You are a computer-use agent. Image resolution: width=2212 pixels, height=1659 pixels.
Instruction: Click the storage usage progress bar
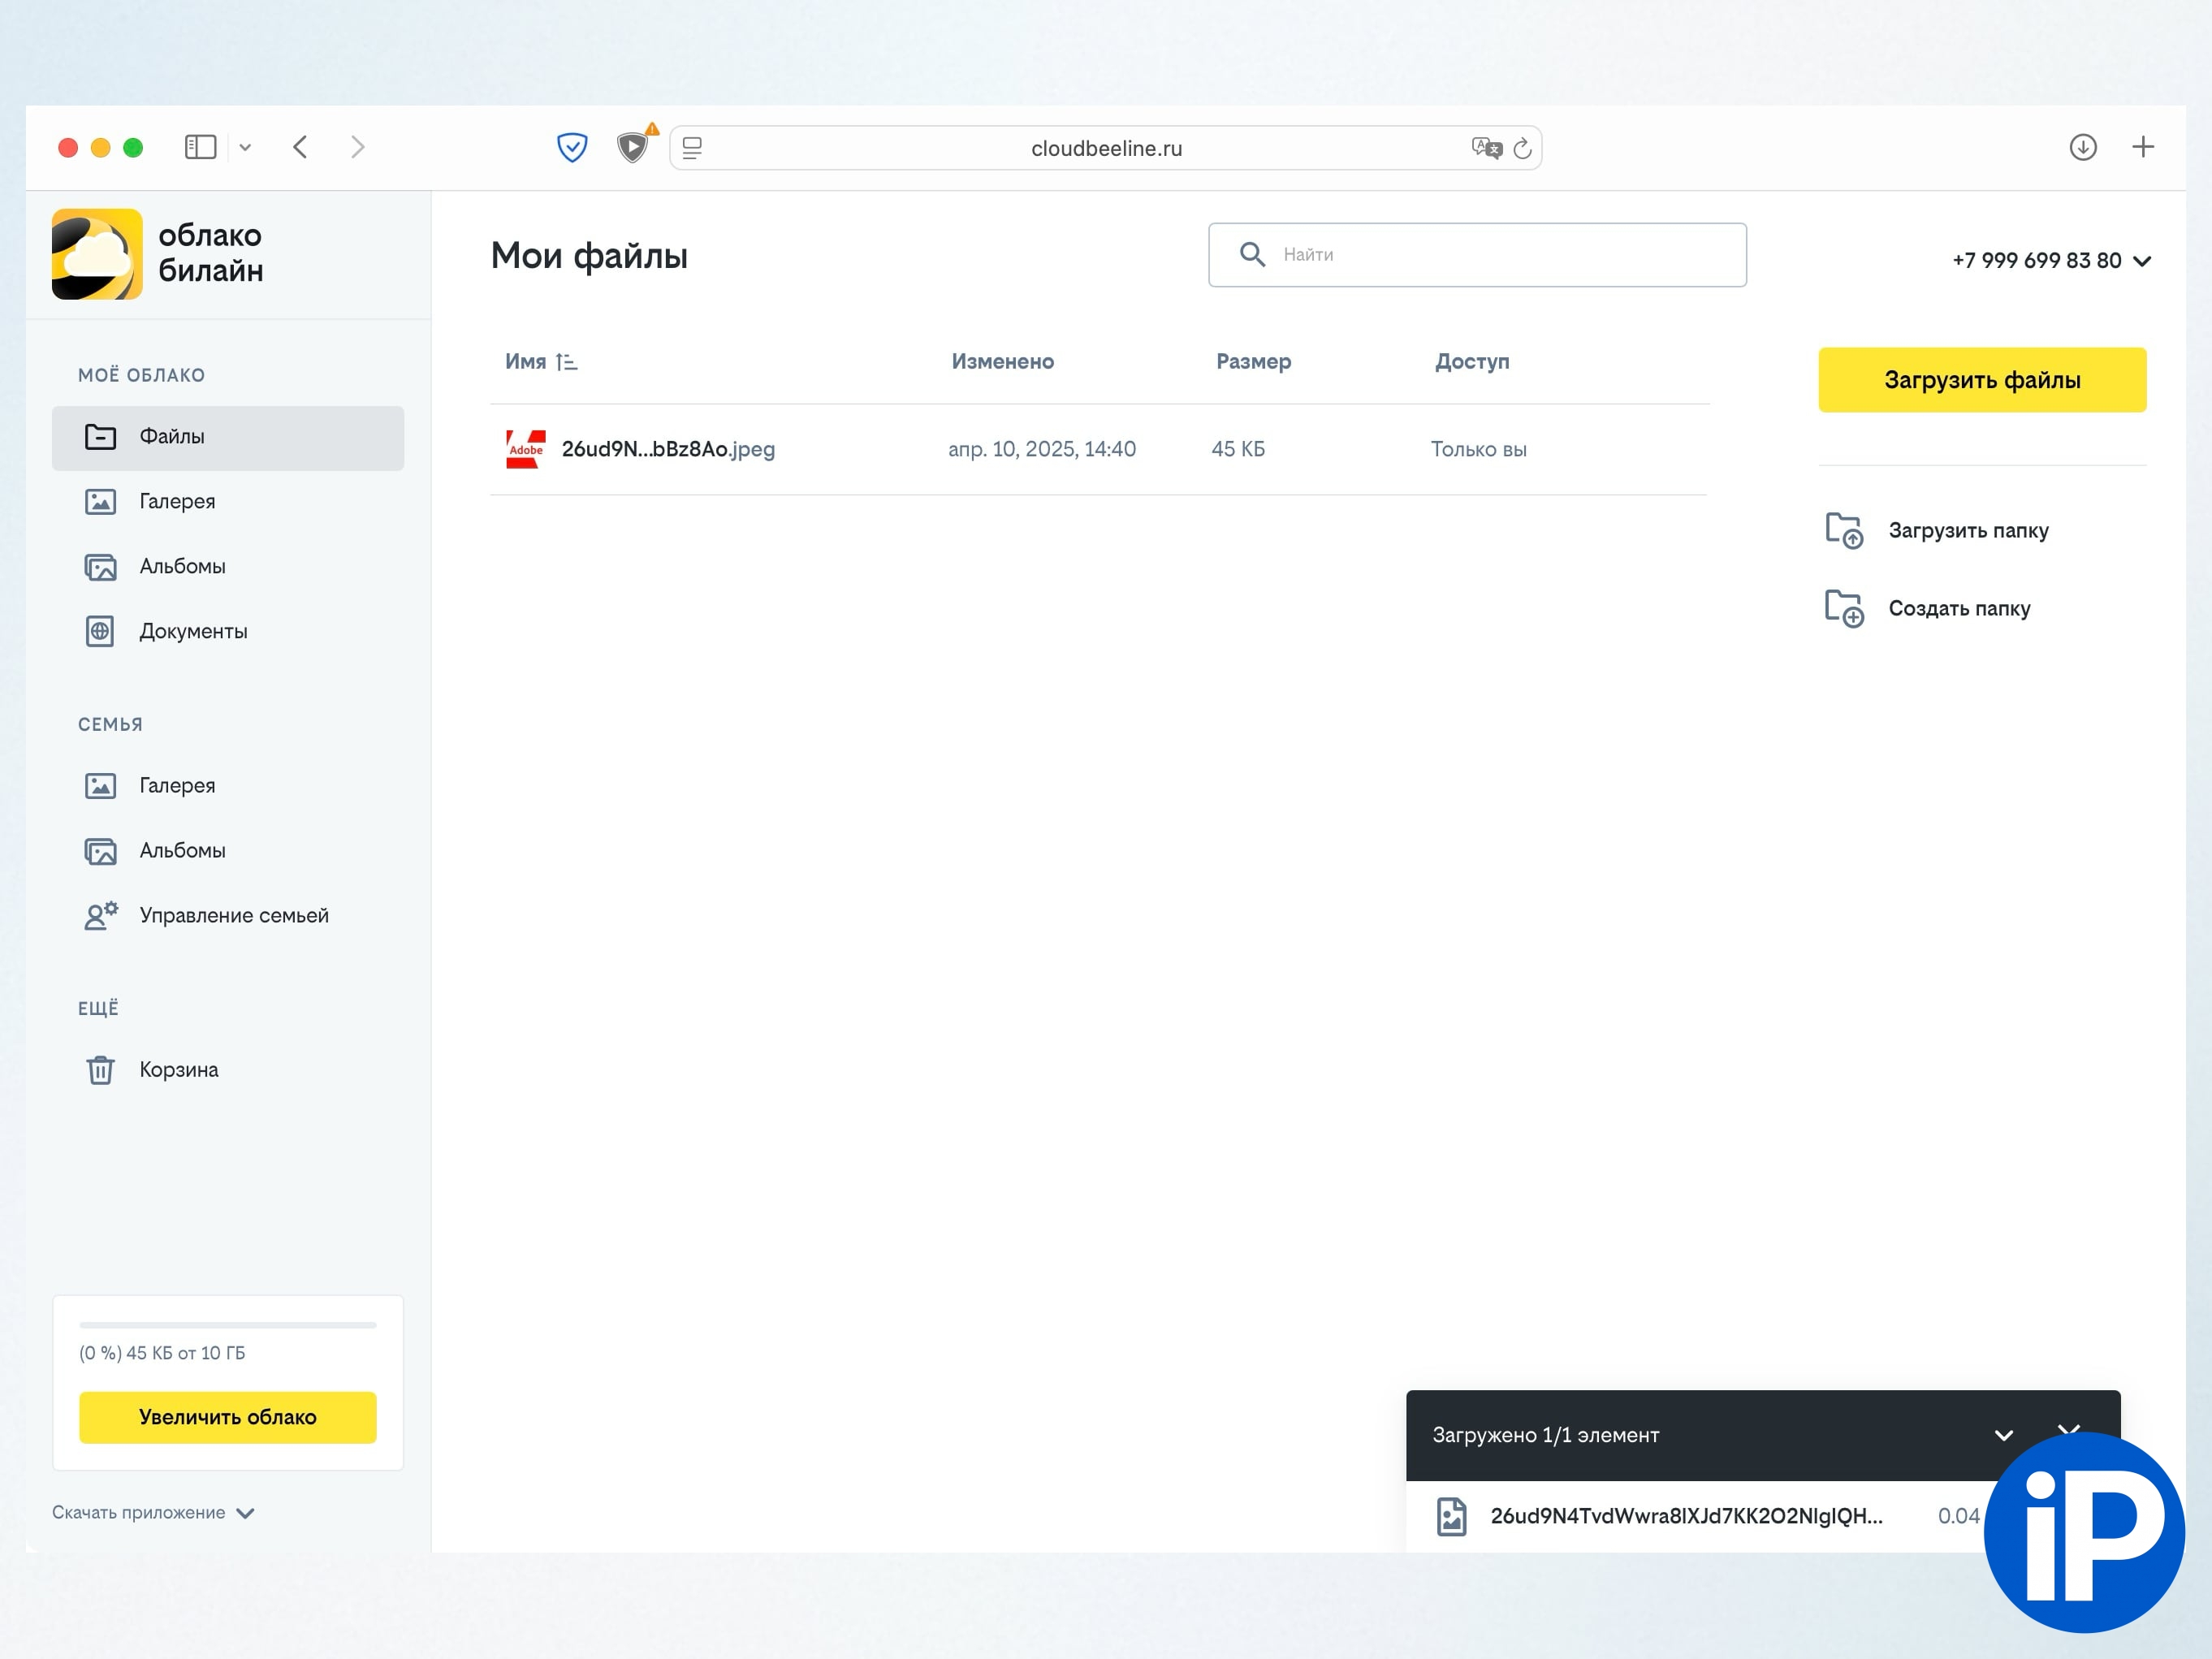click(228, 1325)
